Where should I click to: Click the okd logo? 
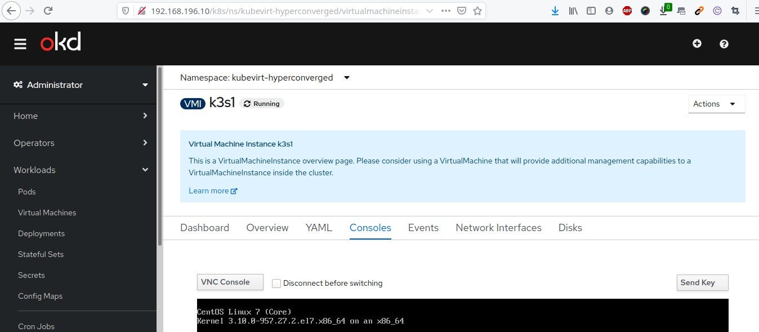pos(61,42)
